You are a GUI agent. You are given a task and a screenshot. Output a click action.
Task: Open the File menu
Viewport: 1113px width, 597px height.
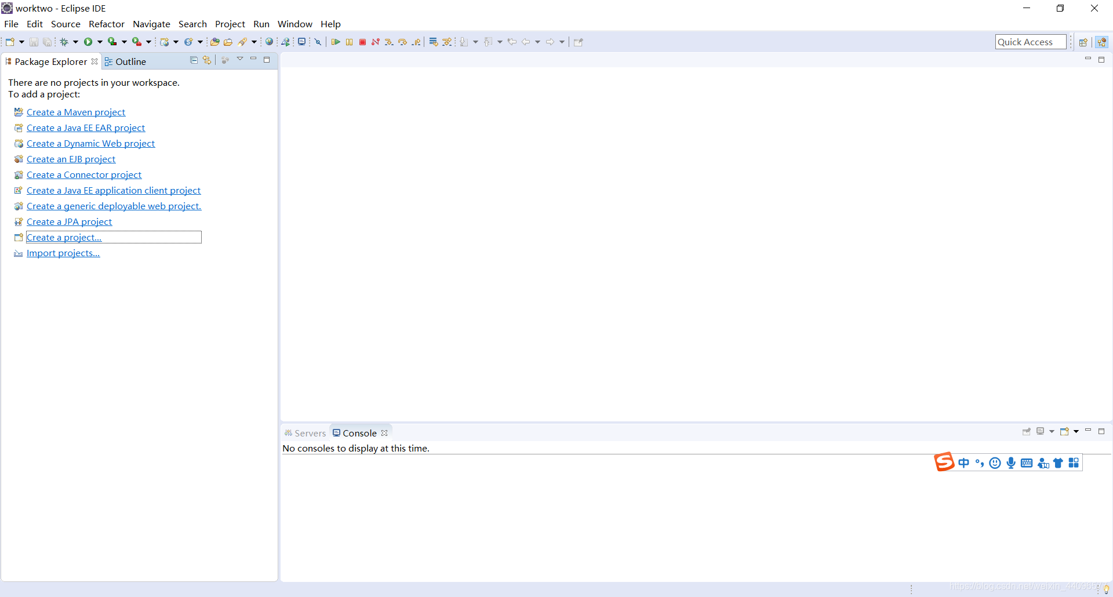[11, 24]
